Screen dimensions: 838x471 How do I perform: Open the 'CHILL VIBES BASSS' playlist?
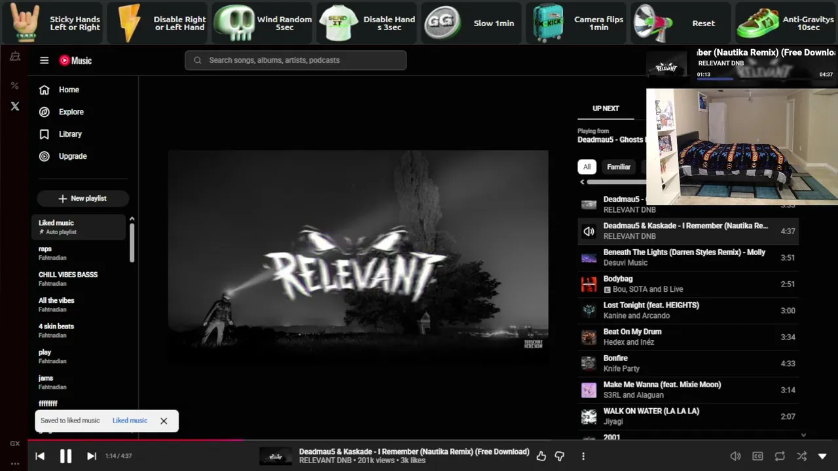click(79, 279)
